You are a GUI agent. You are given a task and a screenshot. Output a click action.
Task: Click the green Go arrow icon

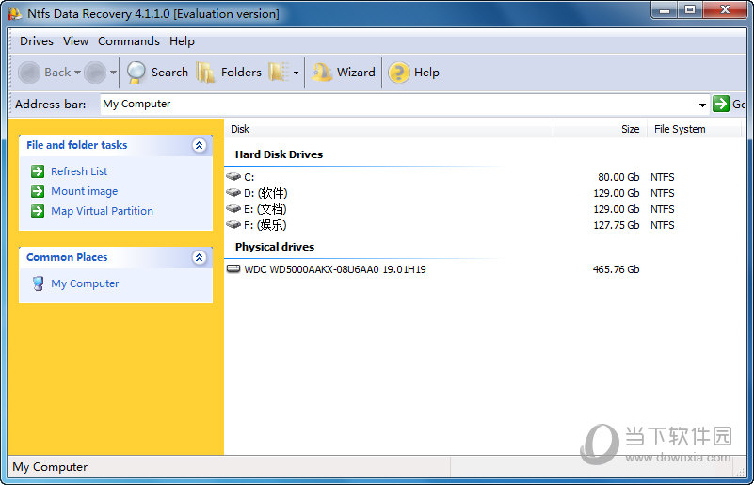(x=721, y=104)
